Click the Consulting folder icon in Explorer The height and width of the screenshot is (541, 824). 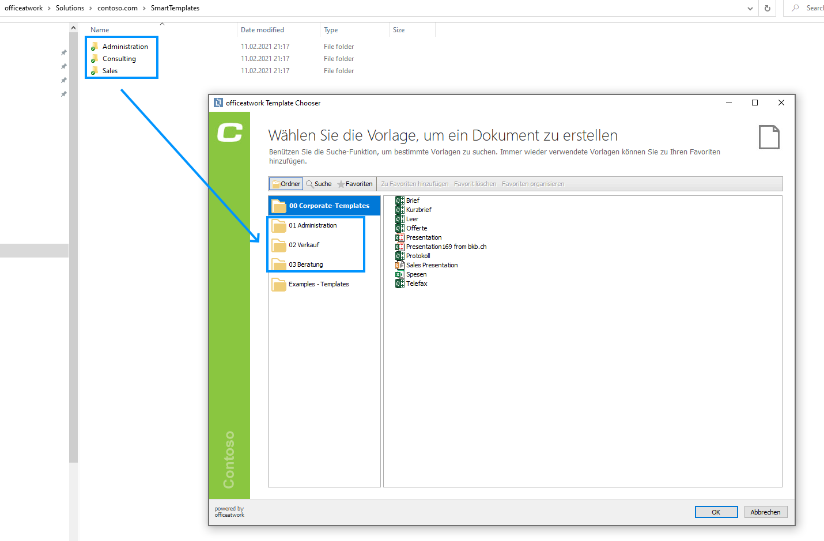click(x=95, y=59)
